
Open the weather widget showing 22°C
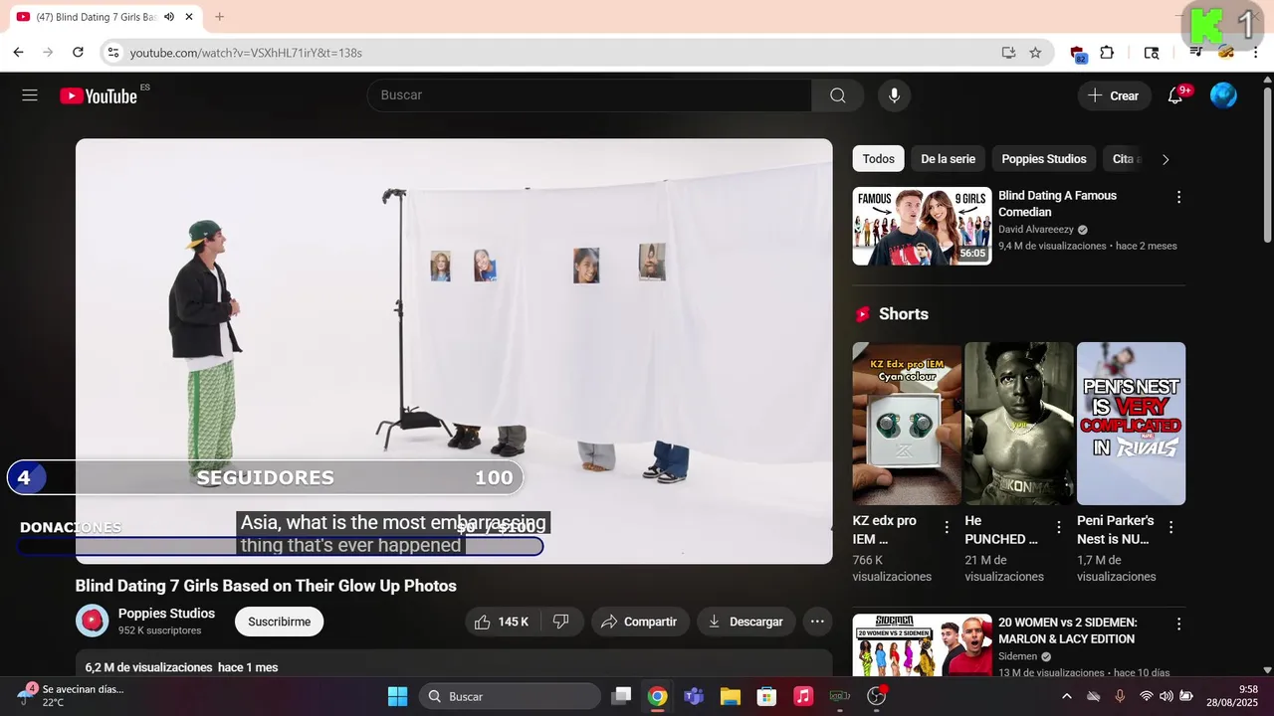point(70,695)
